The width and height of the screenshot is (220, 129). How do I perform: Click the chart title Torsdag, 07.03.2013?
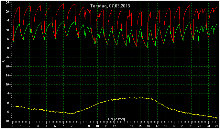click(x=110, y=6)
